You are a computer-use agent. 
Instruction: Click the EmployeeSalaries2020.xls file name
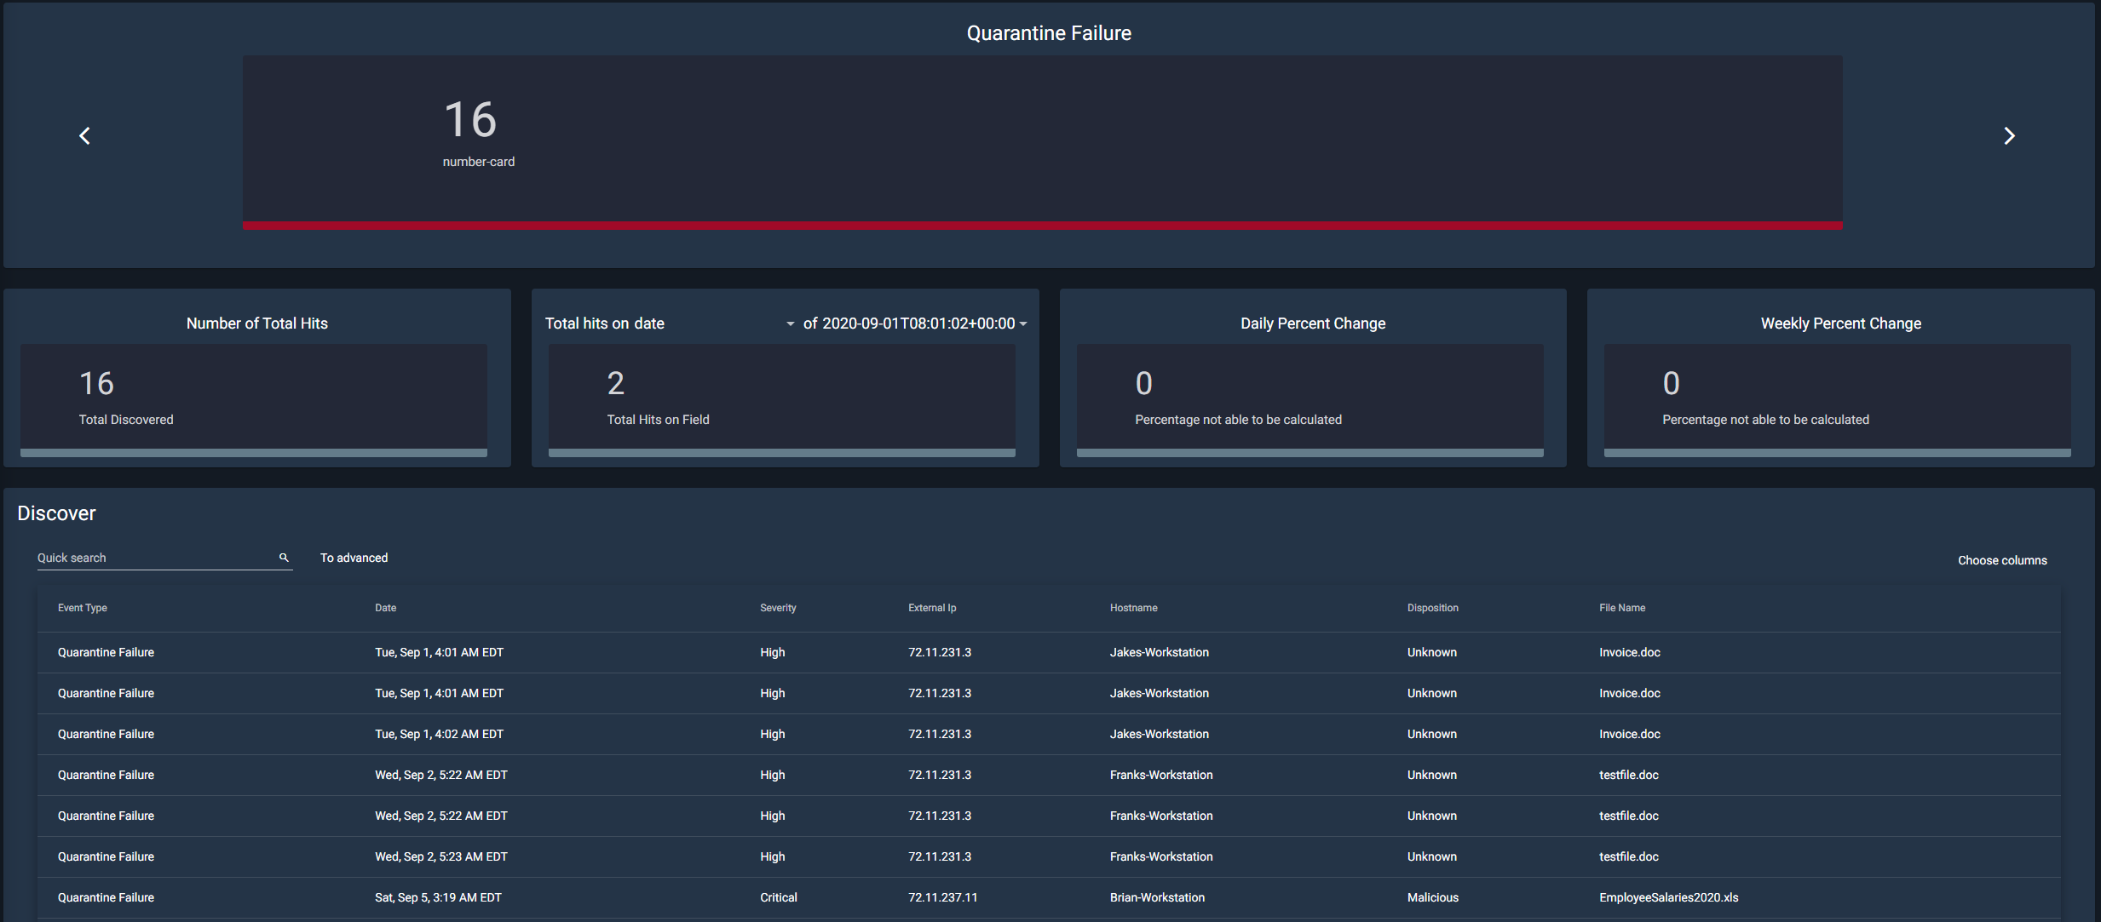1668,897
